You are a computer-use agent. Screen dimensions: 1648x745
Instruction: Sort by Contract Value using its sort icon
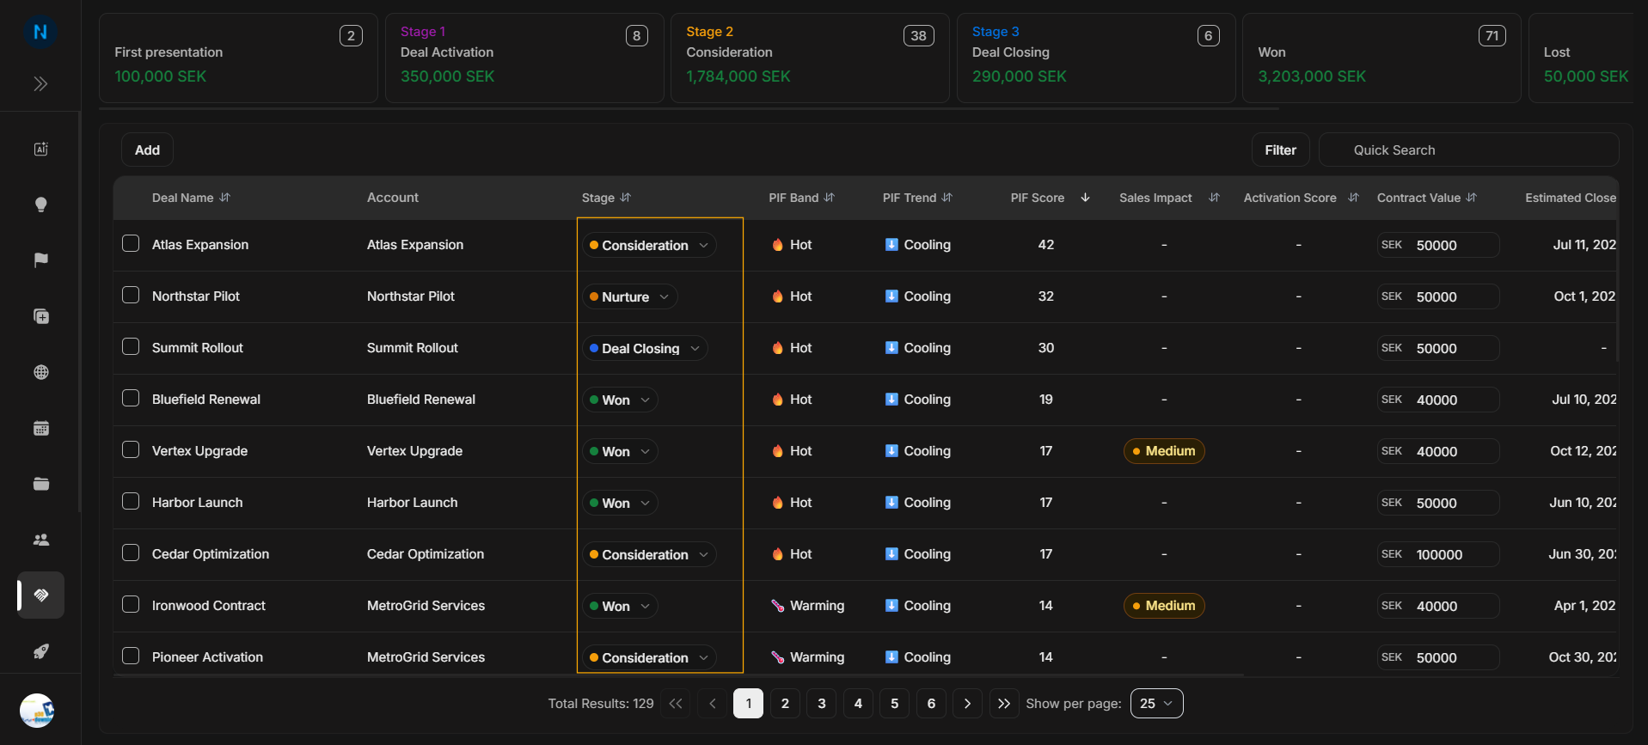coord(1471,198)
